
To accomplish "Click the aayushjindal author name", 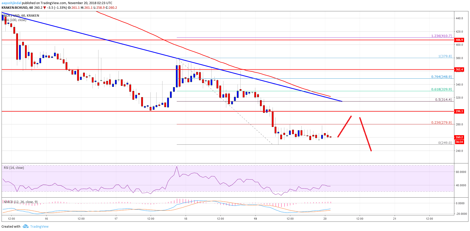I will click(x=11, y=3).
